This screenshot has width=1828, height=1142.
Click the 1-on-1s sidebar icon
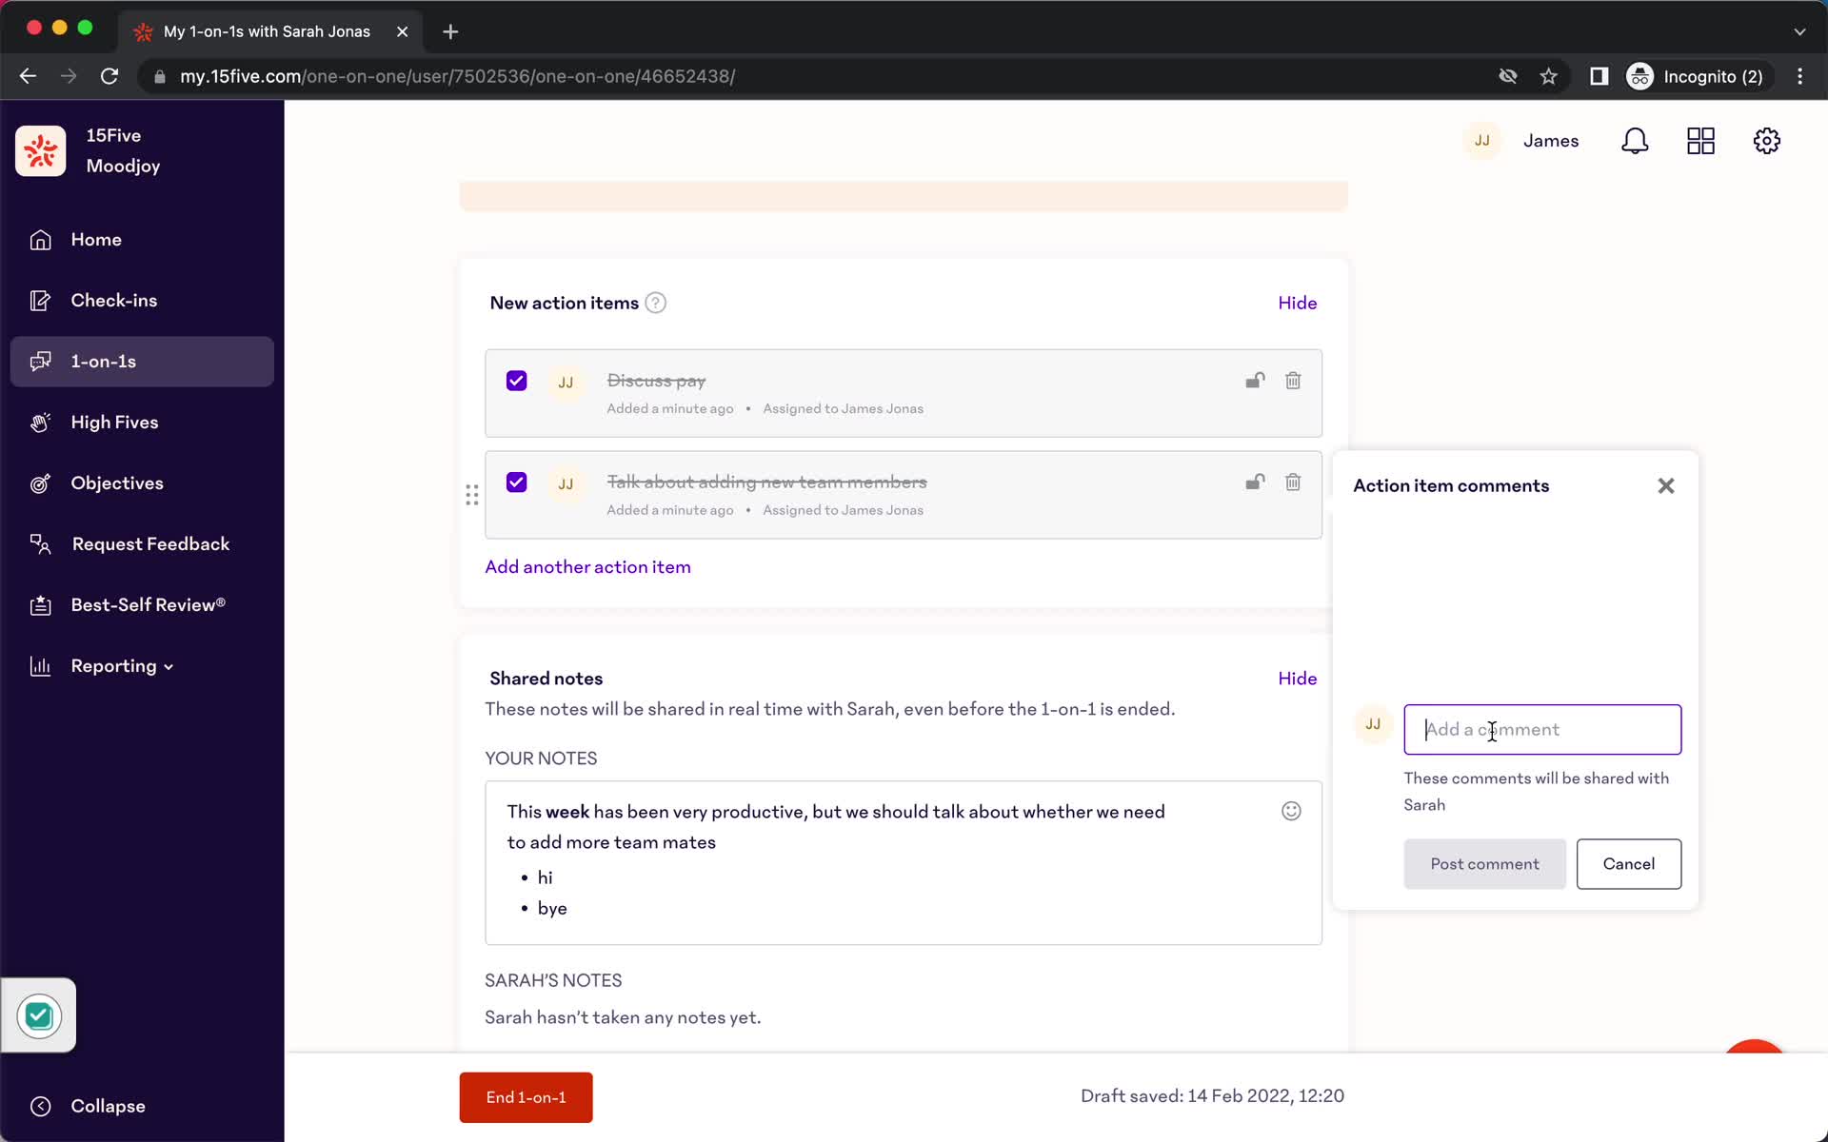coord(39,361)
